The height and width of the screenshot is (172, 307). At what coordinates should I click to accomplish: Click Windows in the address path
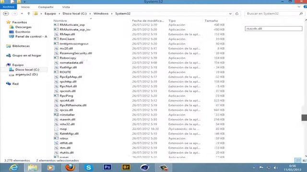pos(101,14)
